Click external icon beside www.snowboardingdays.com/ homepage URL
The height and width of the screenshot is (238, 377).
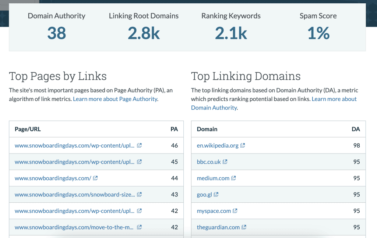coord(95,178)
